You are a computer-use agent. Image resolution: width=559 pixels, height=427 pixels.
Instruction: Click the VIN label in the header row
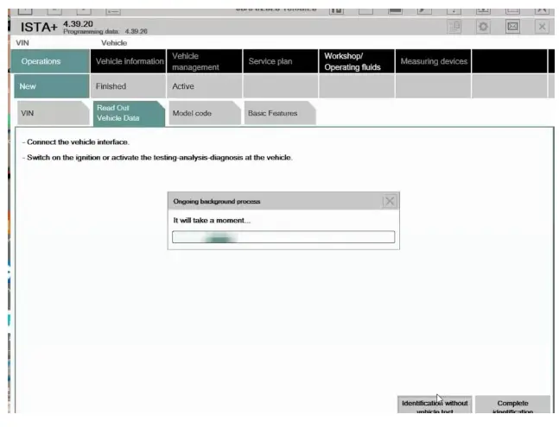(22, 43)
